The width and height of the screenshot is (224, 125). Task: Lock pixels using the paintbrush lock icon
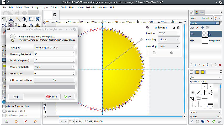point(197,28)
